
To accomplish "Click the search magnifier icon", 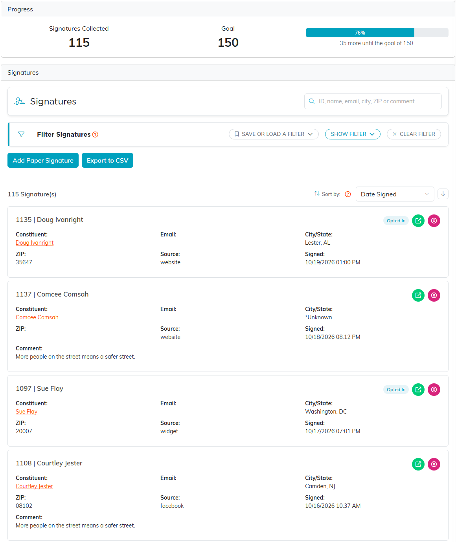I will click(312, 101).
